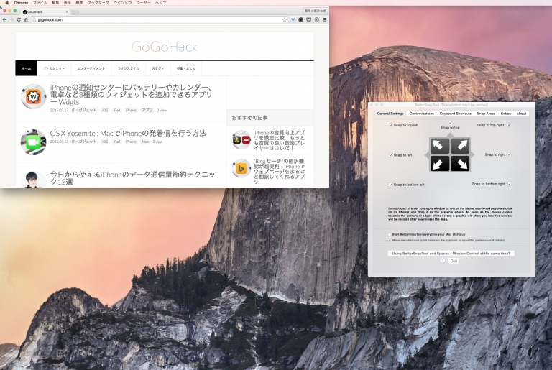
Task: Close the GoGoHack browser tab
Action: (x=67, y=12)
